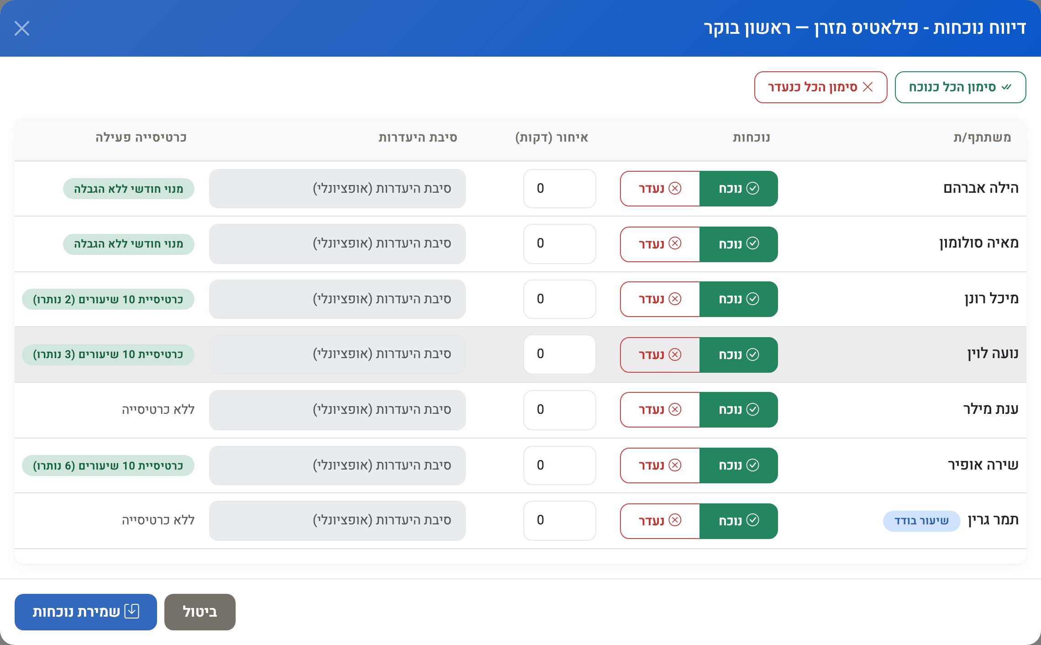Mark נועה לוין as absent (נעדר)
The image size is (1041, 645).
660,355
